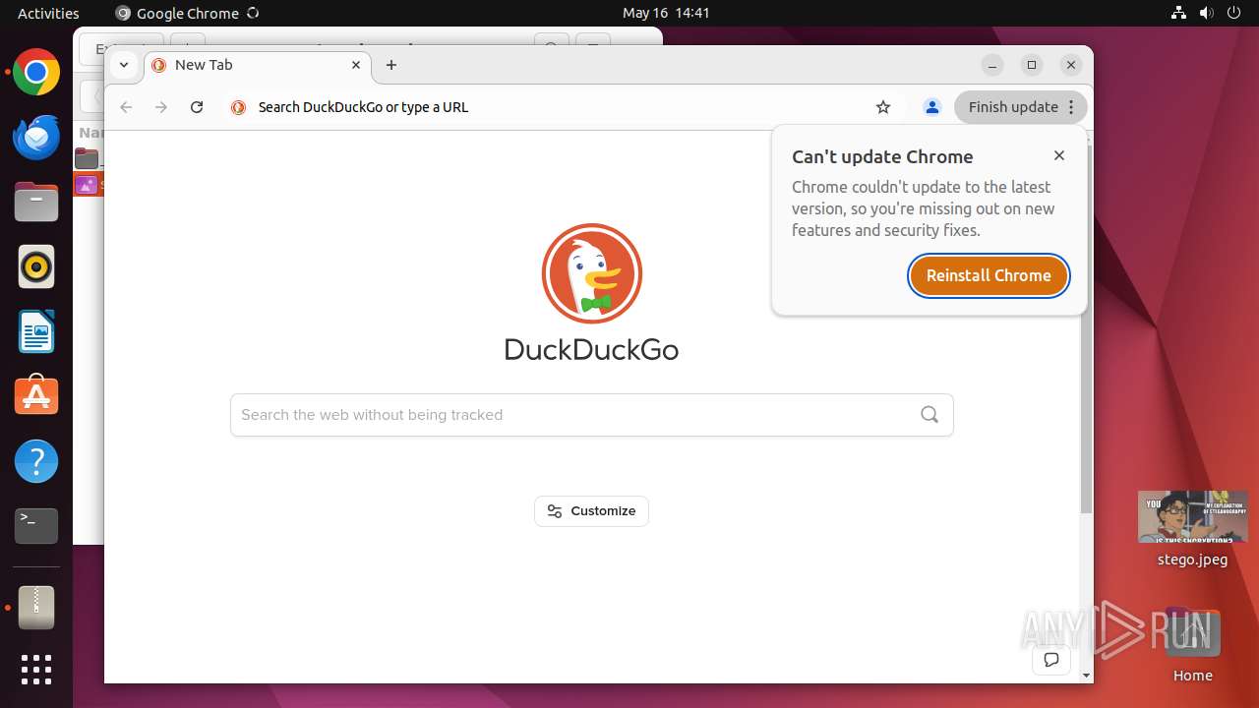Launch Thunderbird Mail from the dock

[36, 138]
